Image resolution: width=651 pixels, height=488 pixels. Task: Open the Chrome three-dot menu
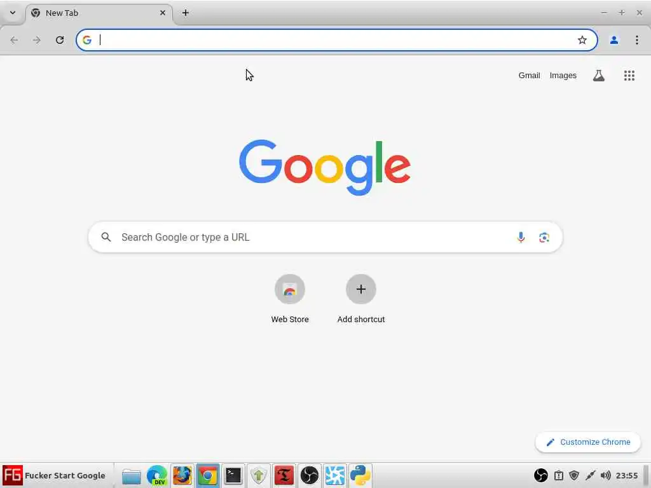[x=637, y=40]
